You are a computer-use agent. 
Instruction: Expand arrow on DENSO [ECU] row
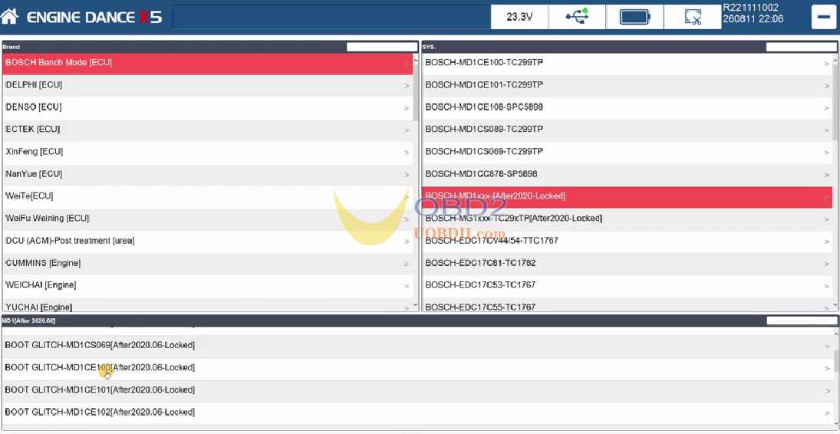(406, 108)
